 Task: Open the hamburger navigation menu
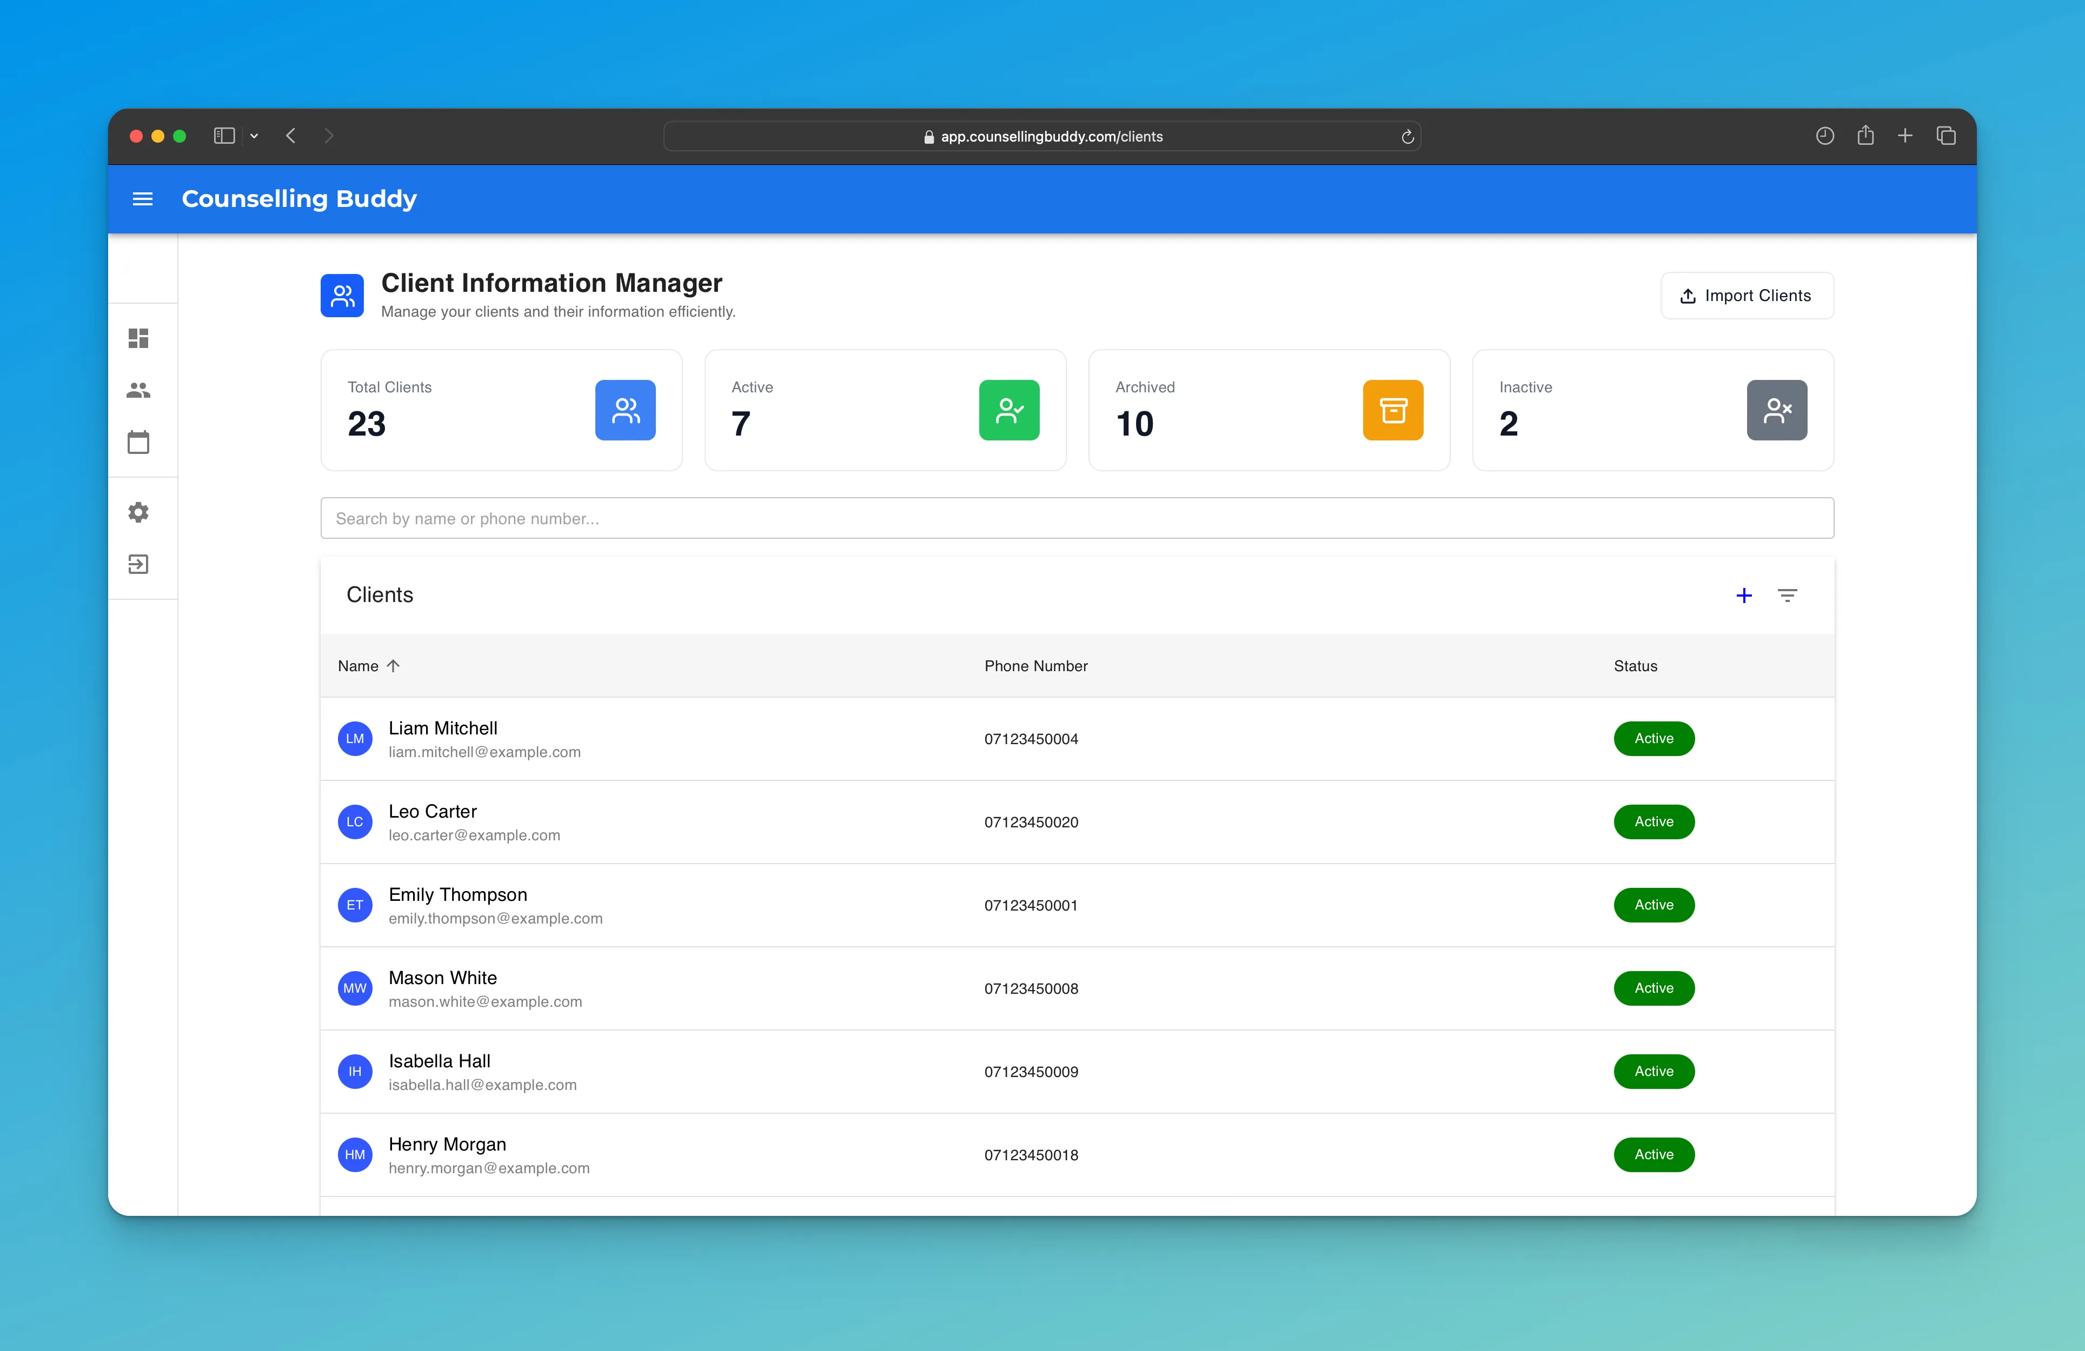142,199
